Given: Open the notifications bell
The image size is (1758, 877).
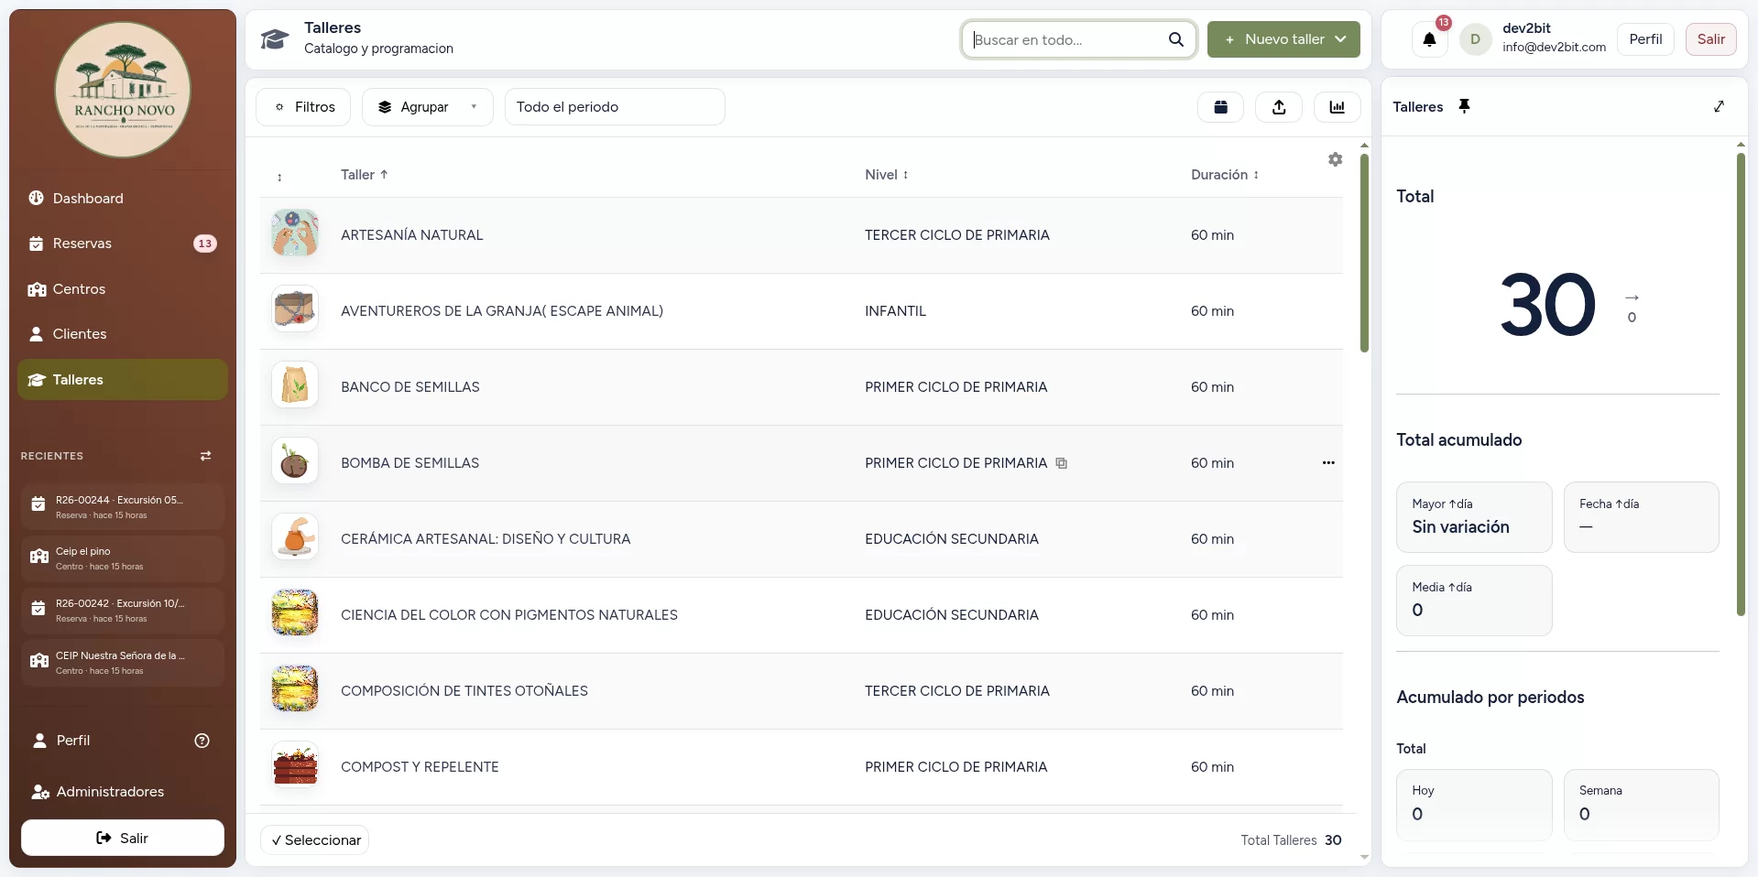Looking at the screenshot, I should pos(1429,39).
